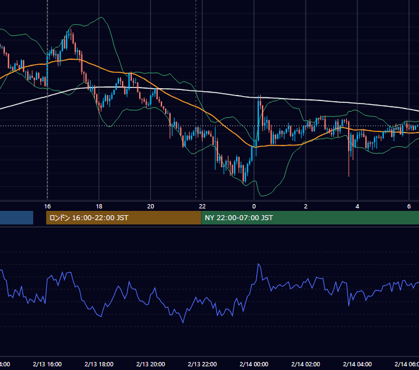Click the hour label 4 on the price chart axis
Screen dimensions: 419x370
click(357, 207)
